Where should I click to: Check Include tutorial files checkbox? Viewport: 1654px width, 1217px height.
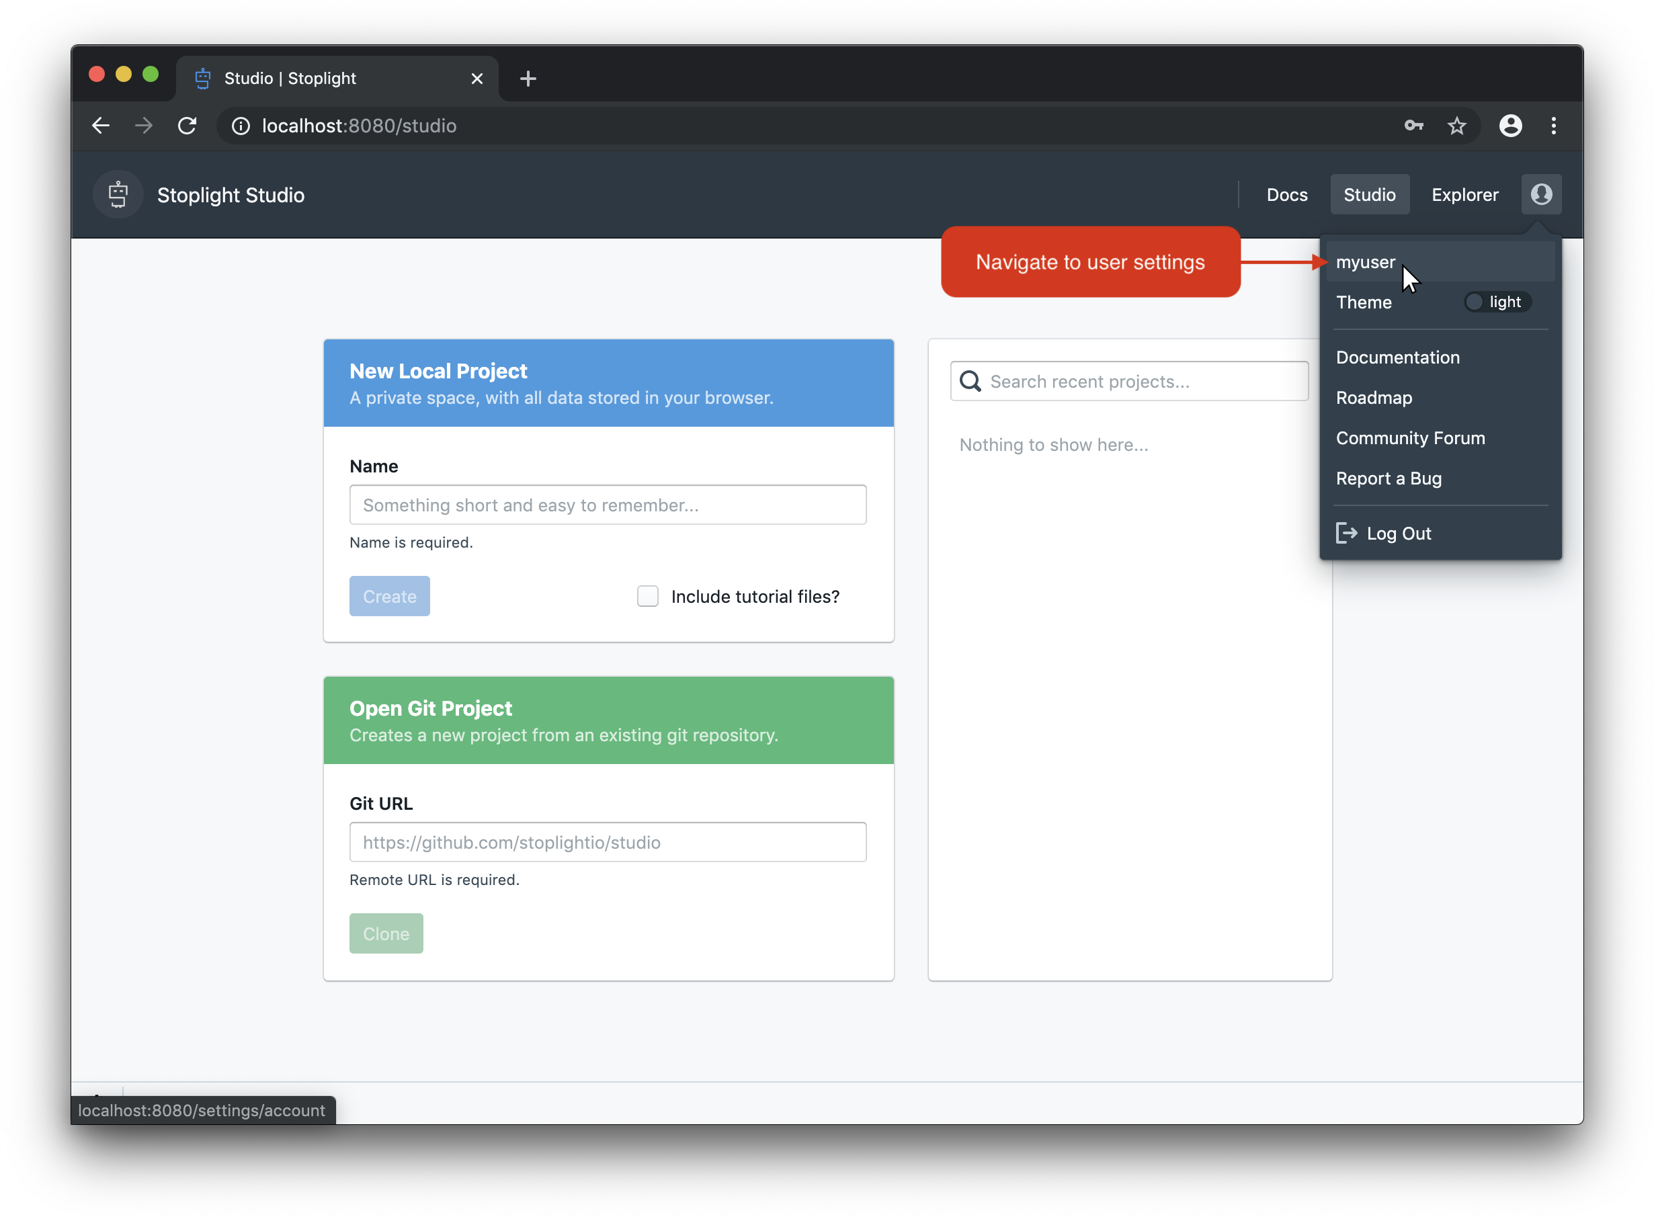[x=648, y=596]
